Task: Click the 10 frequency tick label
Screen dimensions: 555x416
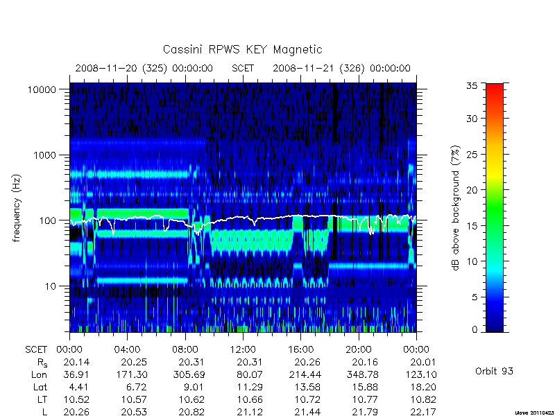Action: pyautogui.click(x=51, y=286)
